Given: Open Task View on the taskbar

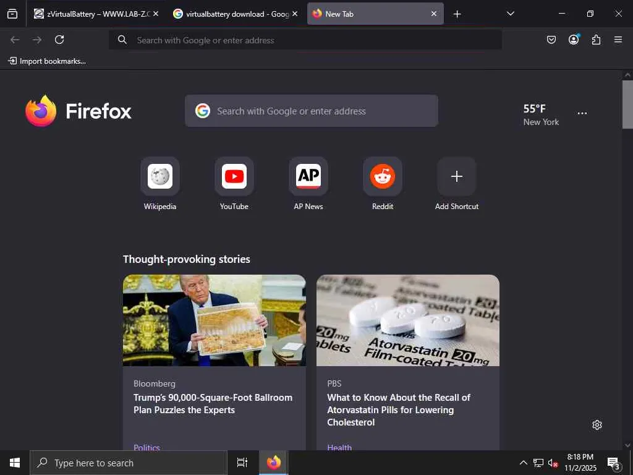Looking at the screenshot, I should 242,463.
